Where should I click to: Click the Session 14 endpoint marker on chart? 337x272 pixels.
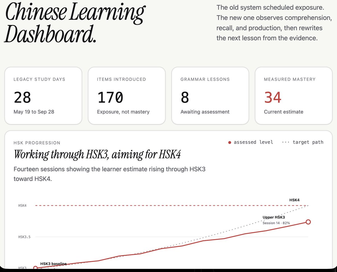308,222
